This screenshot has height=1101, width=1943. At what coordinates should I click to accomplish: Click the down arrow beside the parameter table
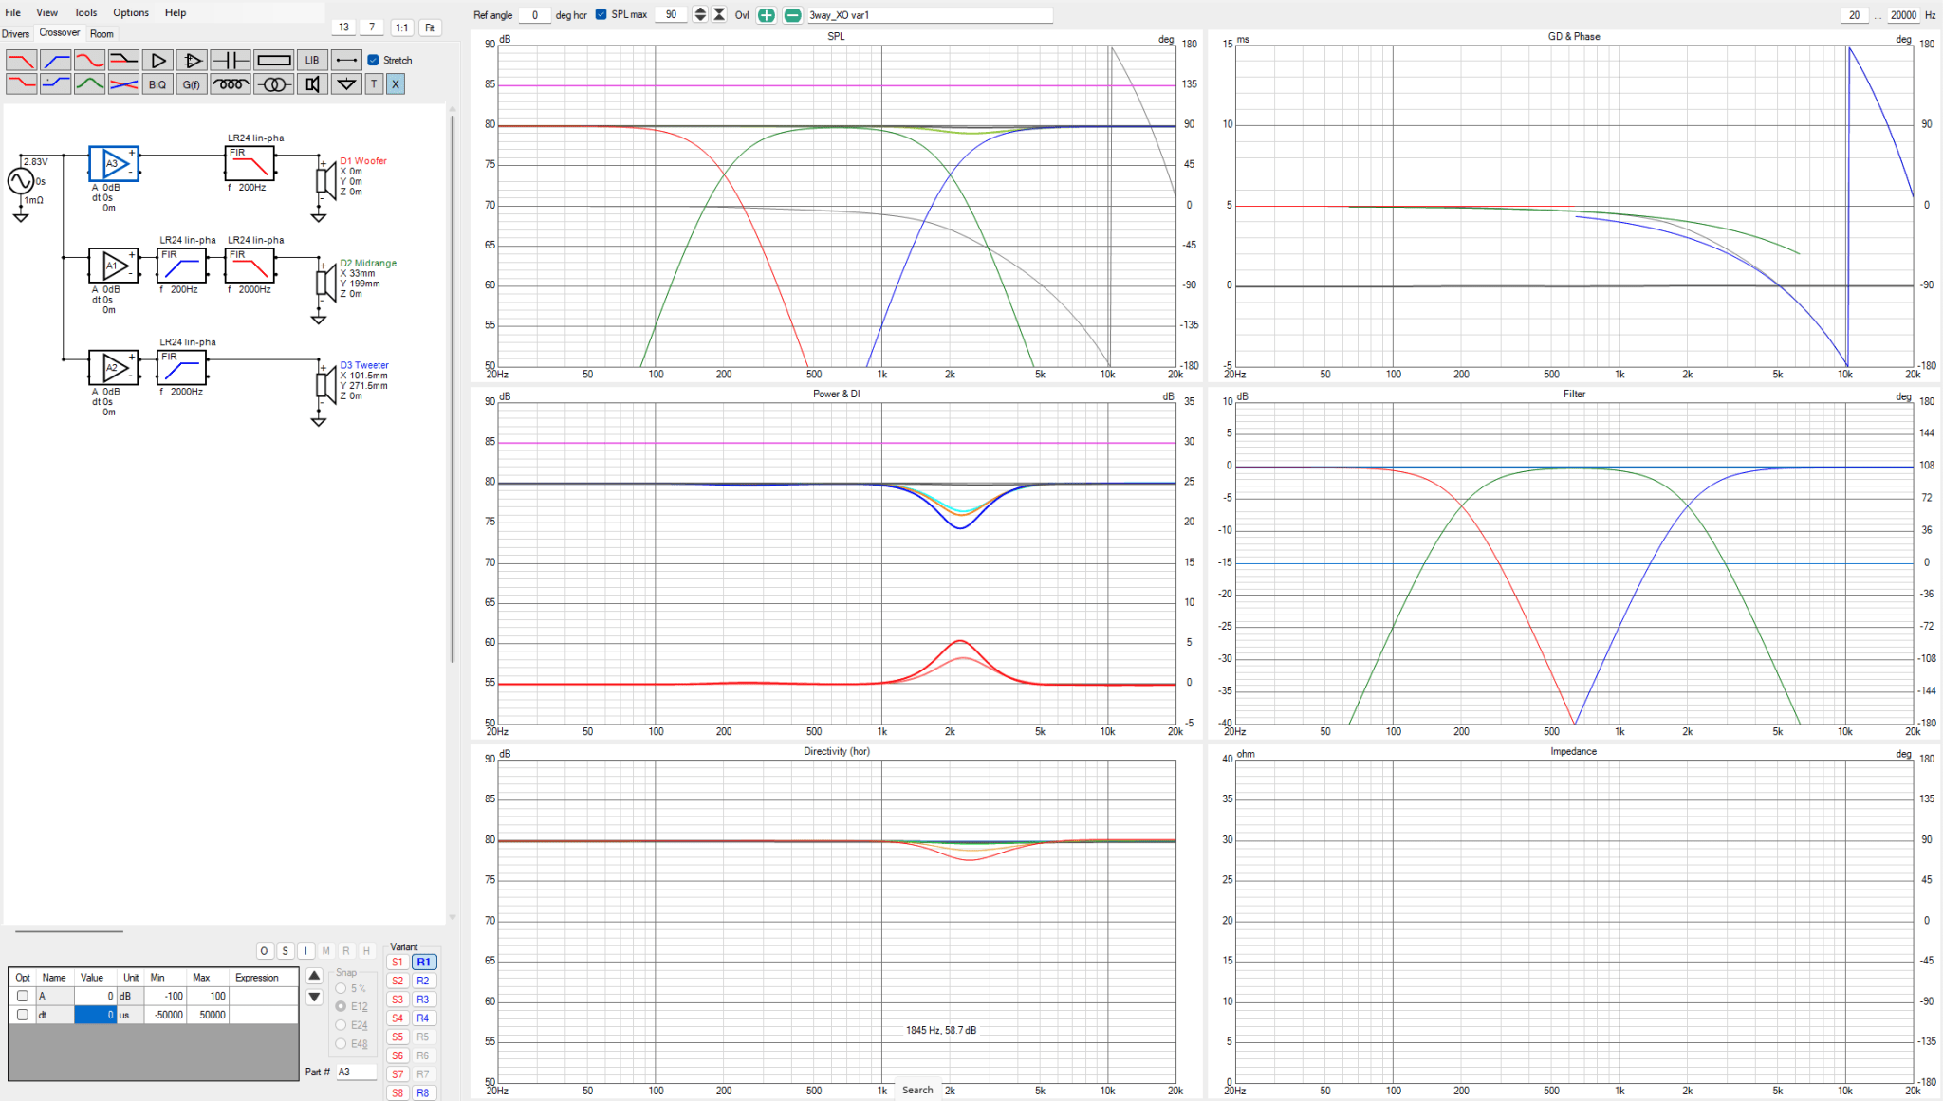pyautogui.click(x=314, y=997)
